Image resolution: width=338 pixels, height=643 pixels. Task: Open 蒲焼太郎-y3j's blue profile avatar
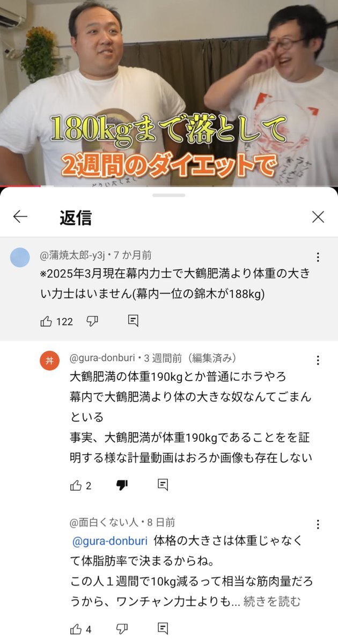coord(20,257)
